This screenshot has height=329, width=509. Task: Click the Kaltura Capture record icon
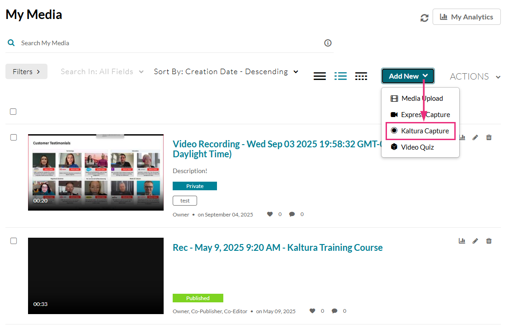[394, 131]
